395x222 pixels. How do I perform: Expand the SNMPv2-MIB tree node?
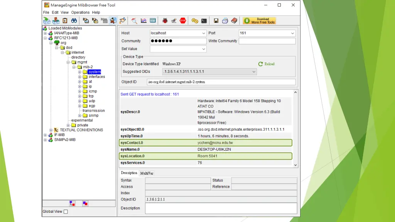point(45,140)
